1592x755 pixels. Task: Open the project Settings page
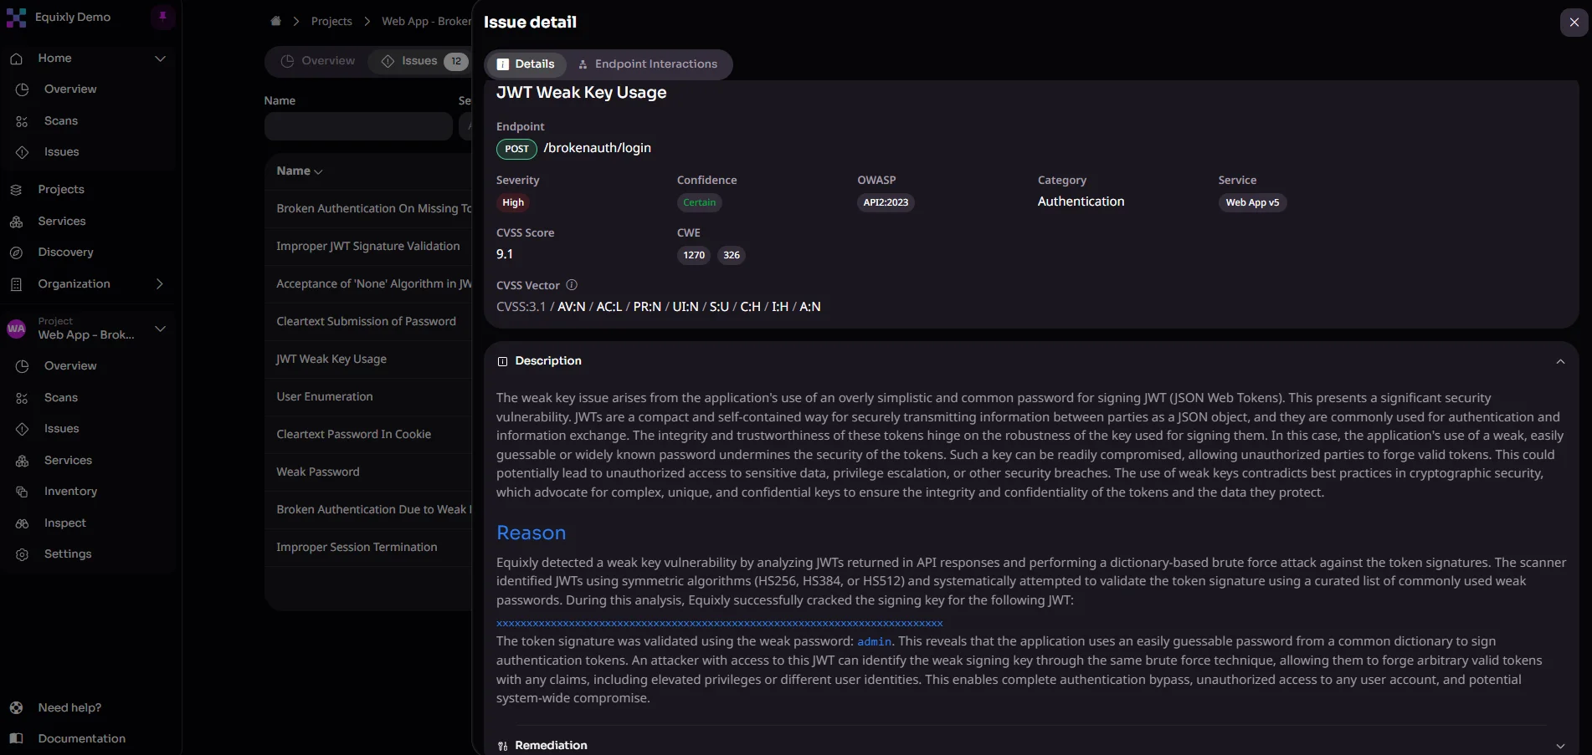coord(68,554)
